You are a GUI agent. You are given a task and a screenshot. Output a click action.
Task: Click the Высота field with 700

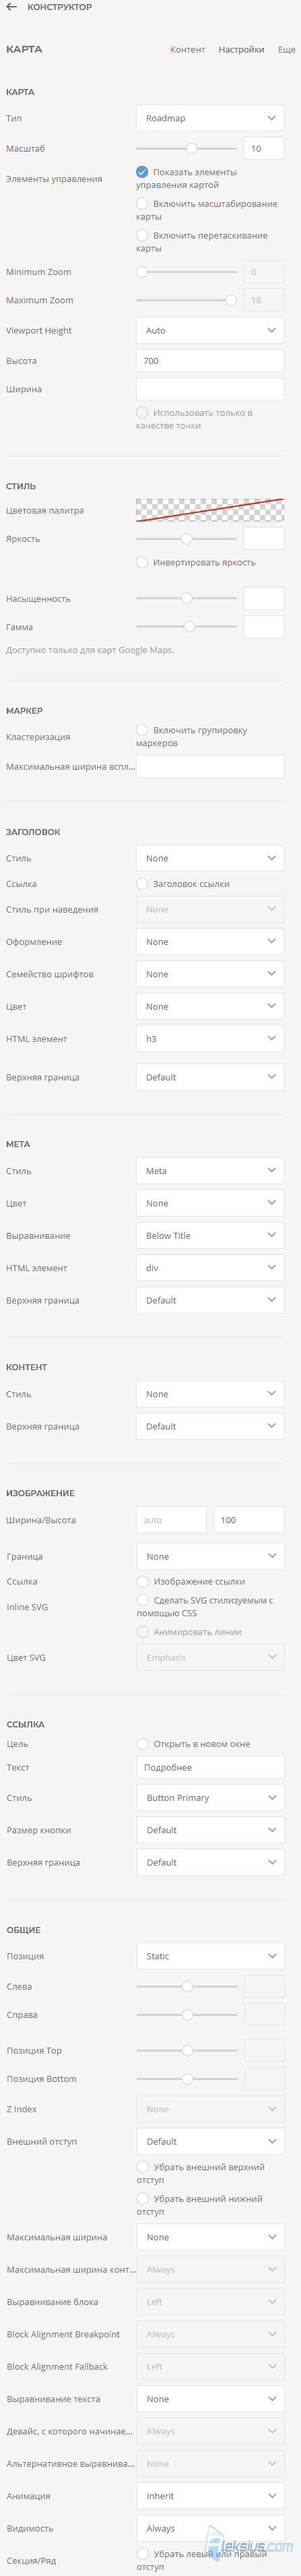pyautogui.click(x=210, y=361)
